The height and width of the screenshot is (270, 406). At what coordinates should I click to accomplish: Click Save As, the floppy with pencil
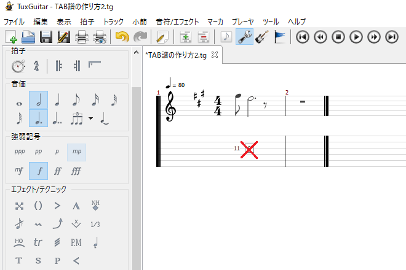click(x=64, y=37)
